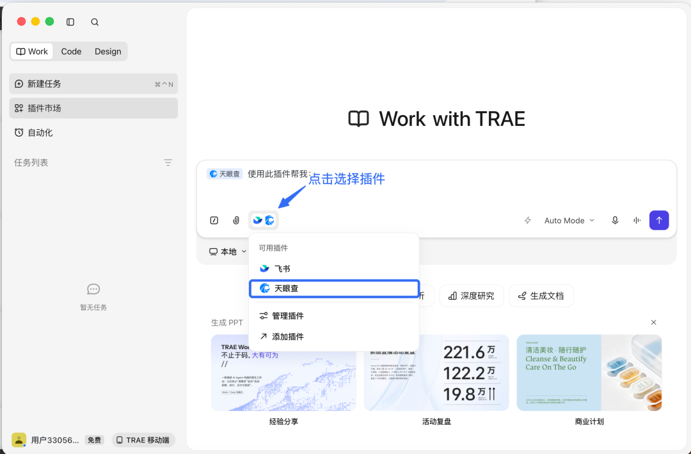Close the 生成 PPT suggestions panel

tap(653, 322)
